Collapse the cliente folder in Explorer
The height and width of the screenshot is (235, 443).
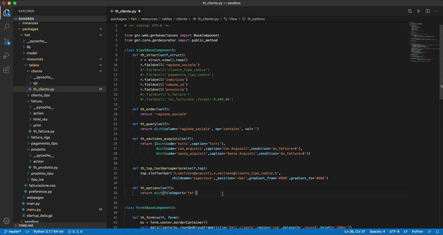(x=36, y=71)
